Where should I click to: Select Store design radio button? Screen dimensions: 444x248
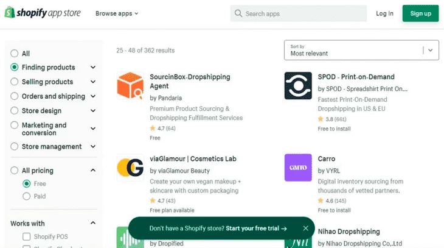tap(14, 111)
